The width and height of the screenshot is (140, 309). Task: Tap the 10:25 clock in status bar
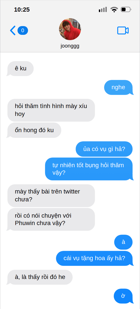(x=22, y=9)
